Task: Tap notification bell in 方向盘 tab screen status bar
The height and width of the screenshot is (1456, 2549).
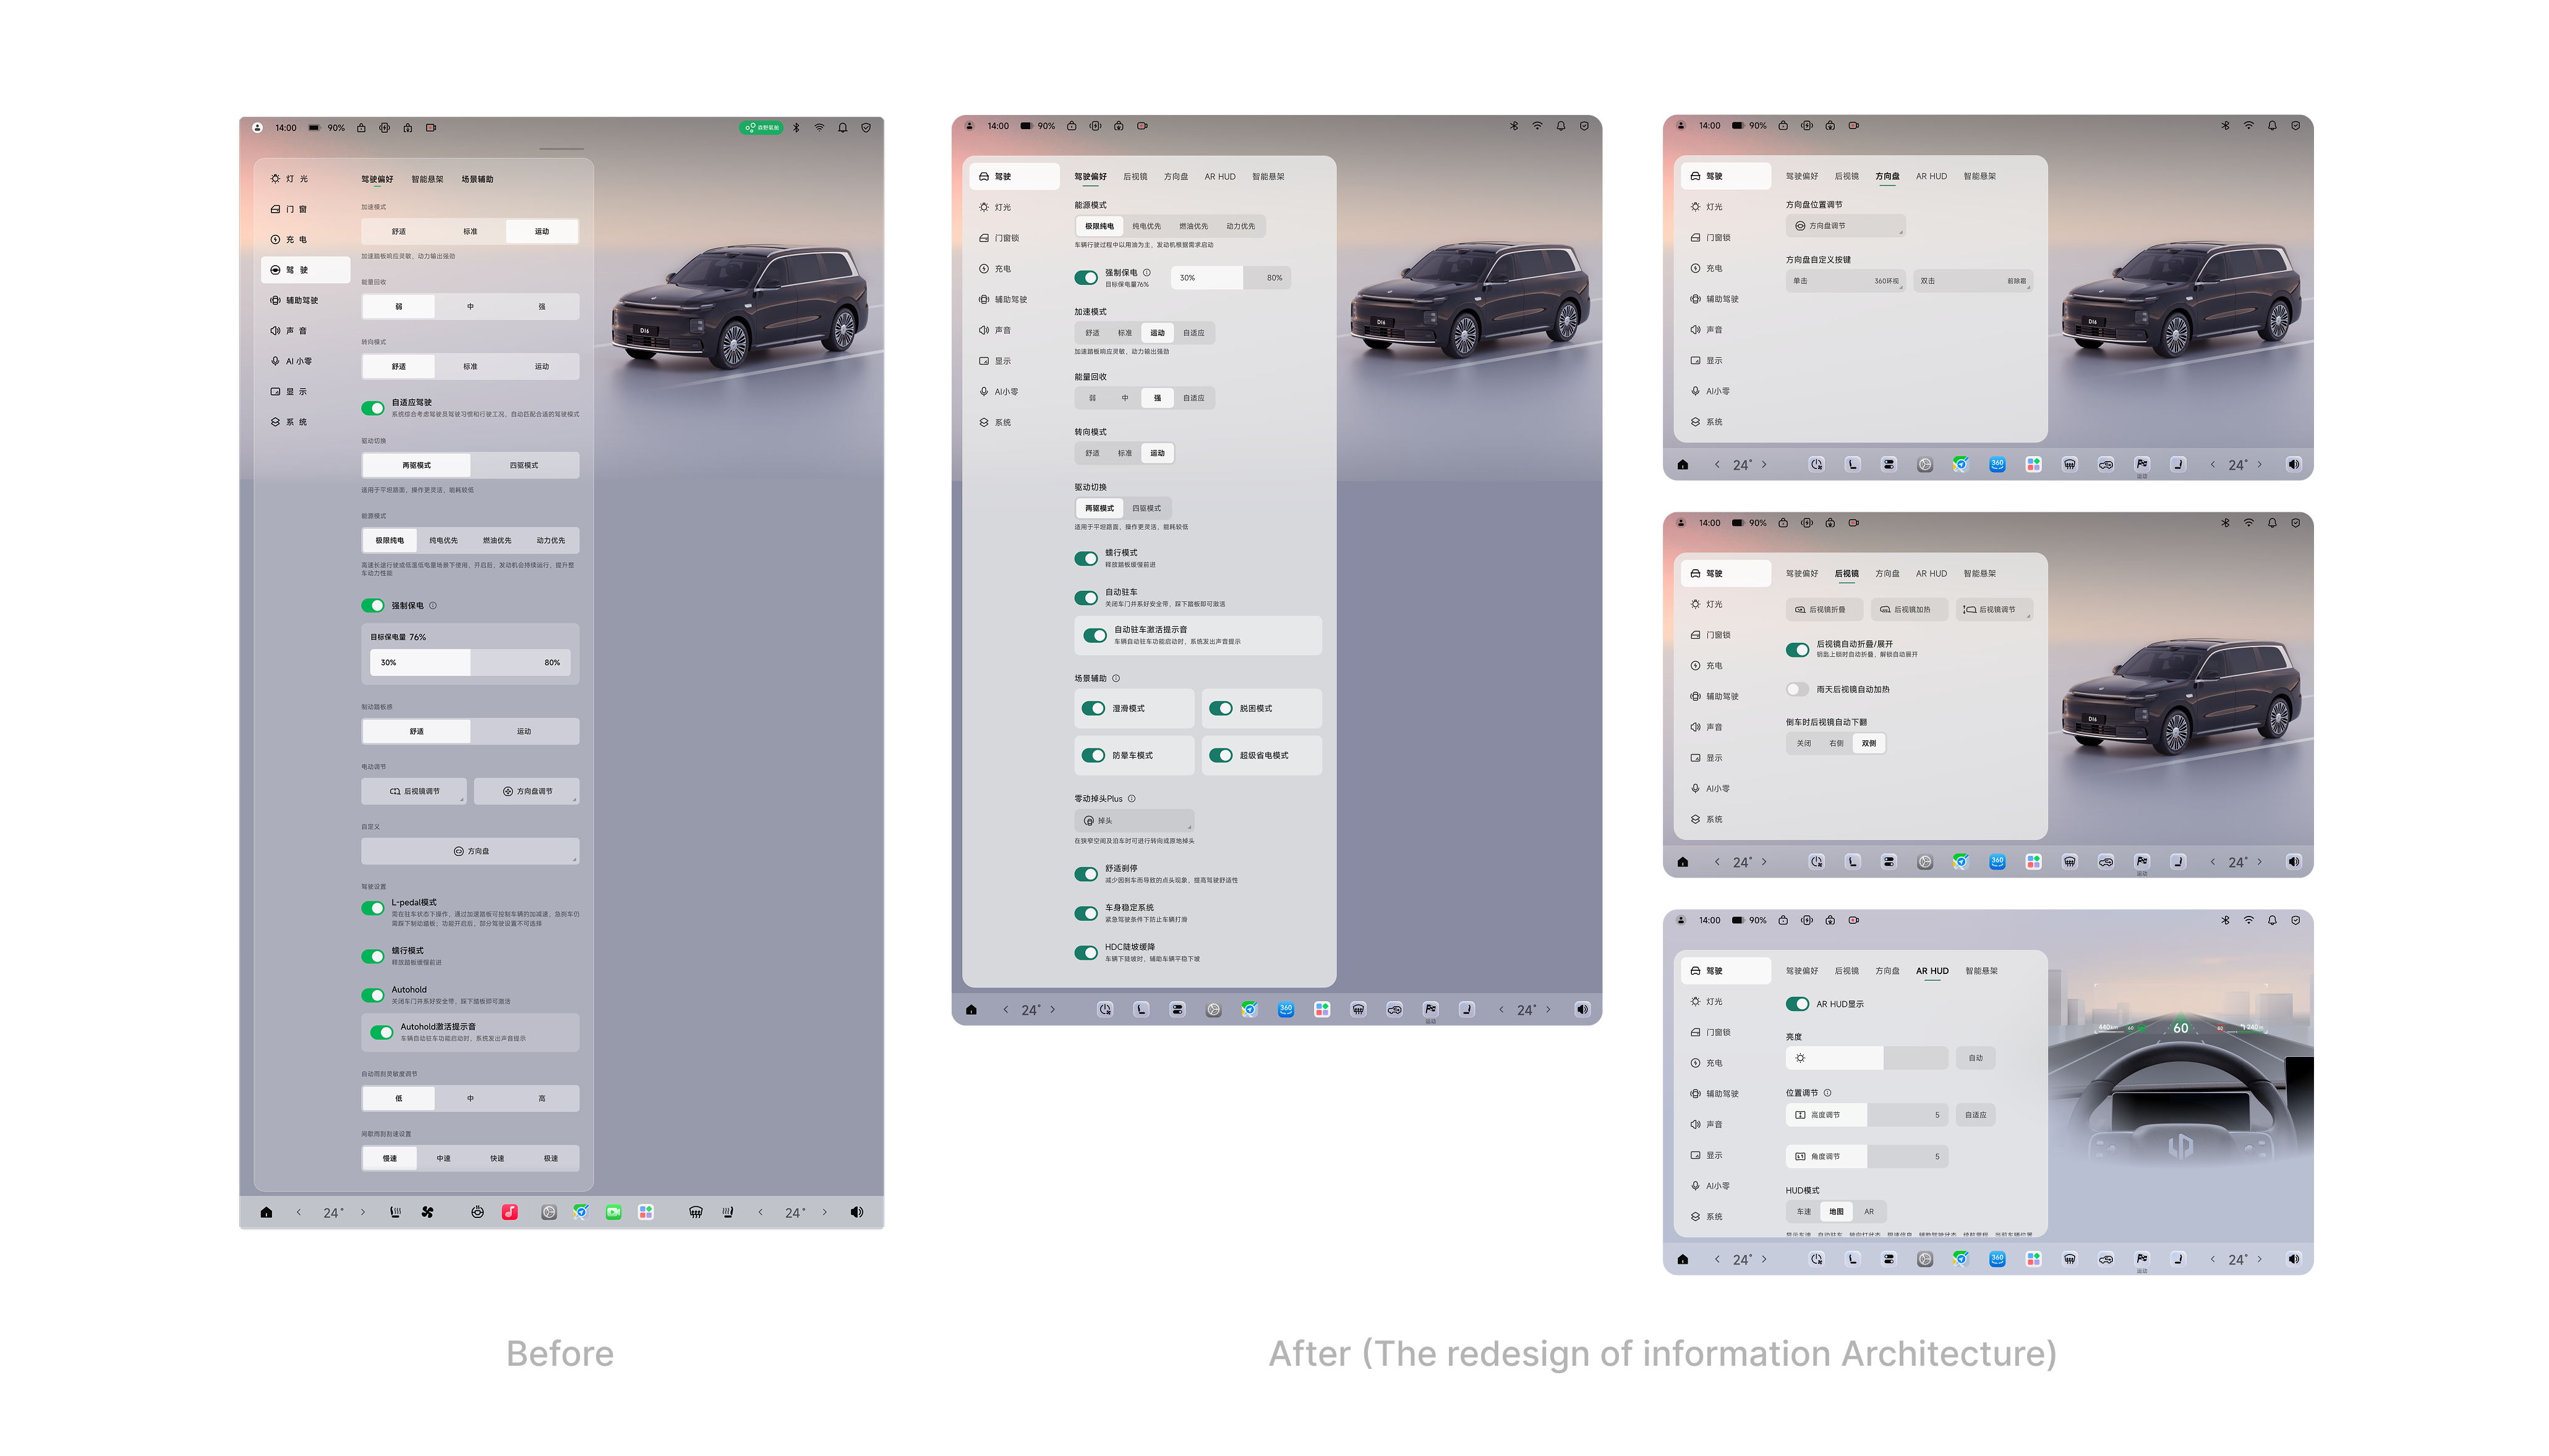Action: coord(2272,126)
